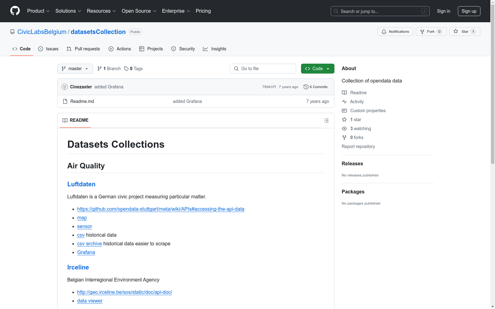Fork the datasetsCollection repository
Image resolution: width=495 pixels, height=309 pixels.
tap(431, 32)
